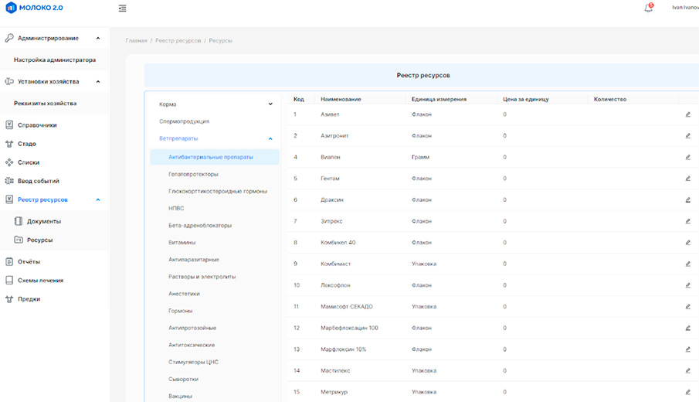699x402 pixels.
Task: Open the notifications bell
Action: click(x=649, y=8)
